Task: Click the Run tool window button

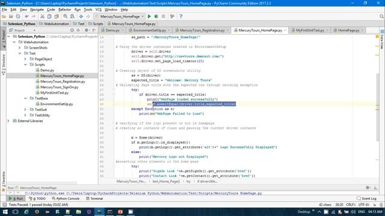Action: (16, 199)
